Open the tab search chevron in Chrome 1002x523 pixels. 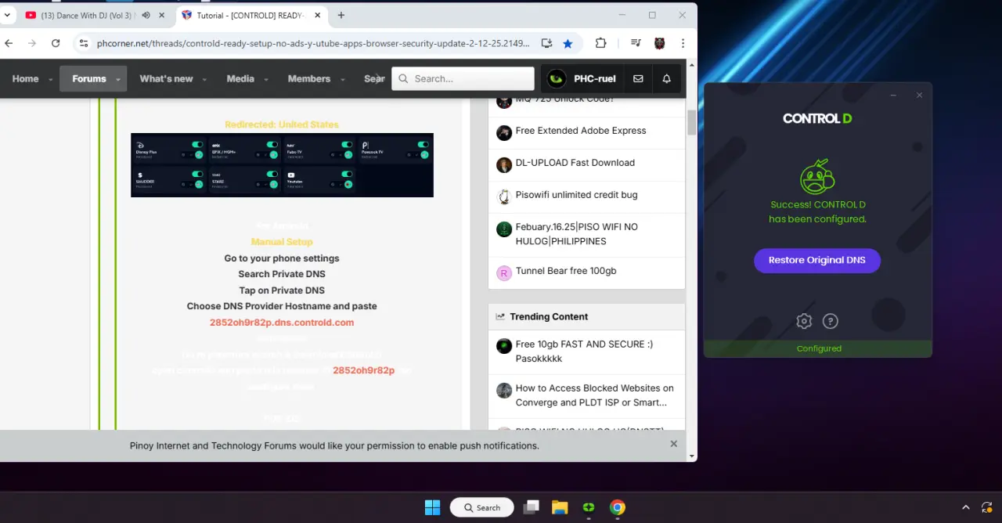tap(6, 15)
